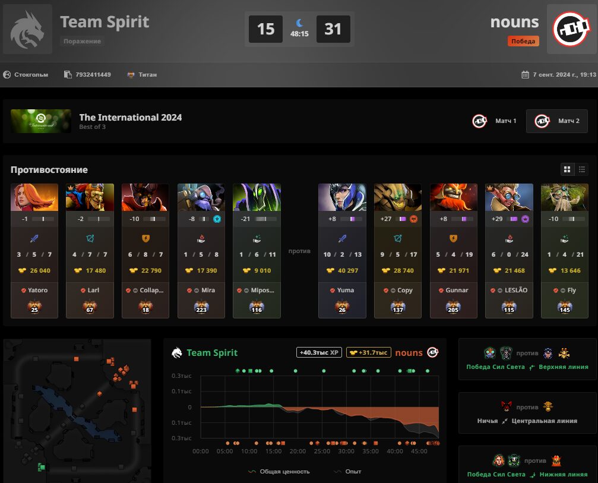Click the 31.7тыс gold advantage badge
The width and height of the screenshot is (598, 483).
pyautogui.click(x=368, y=352)
